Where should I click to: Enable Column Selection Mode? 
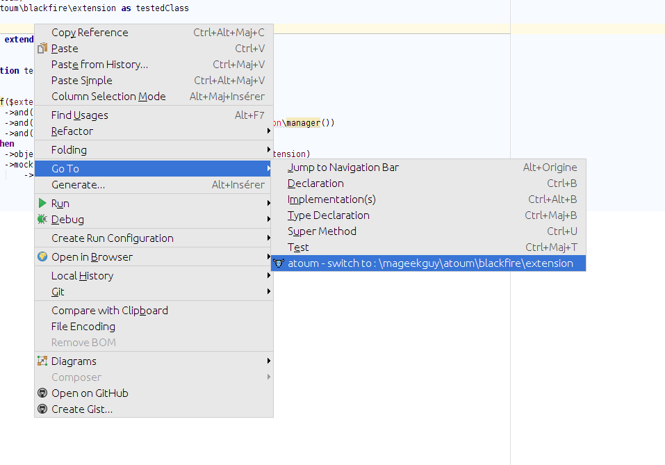click(154, 97)
